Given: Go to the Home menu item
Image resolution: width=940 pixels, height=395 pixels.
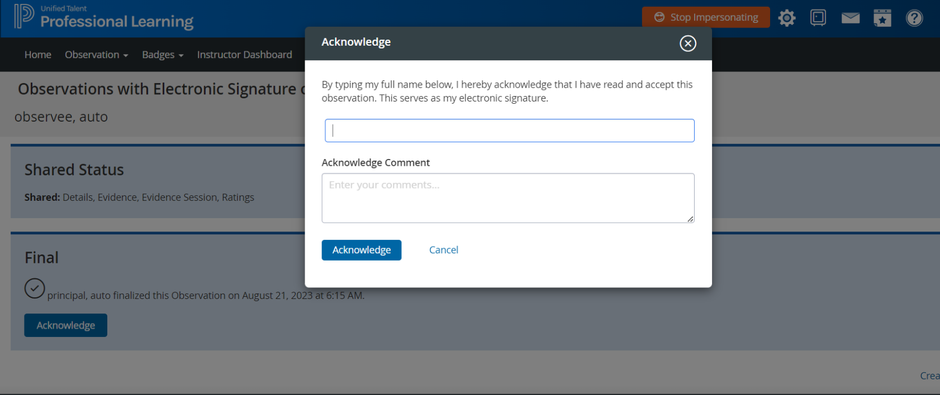Looking at the screenshot, I should [x=37, y=55].
